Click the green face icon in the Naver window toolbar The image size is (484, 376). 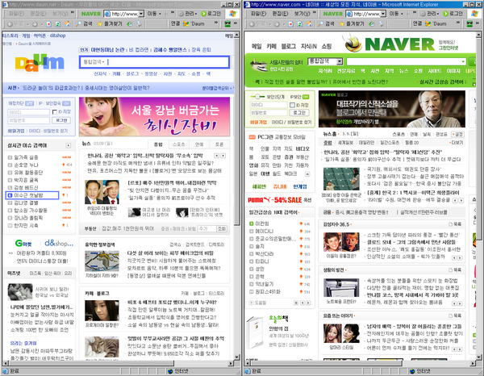469,24
